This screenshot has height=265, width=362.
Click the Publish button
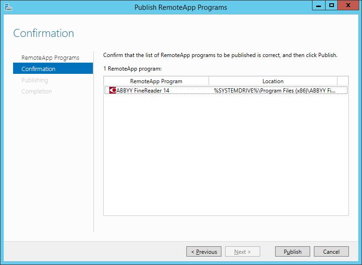point(292,251)
